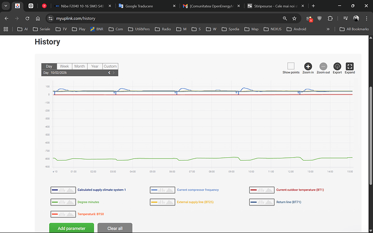373x233 pixels.
Task: Click the Zoom in chart icon
Action: pyautogui.click(x=308, y=66)
